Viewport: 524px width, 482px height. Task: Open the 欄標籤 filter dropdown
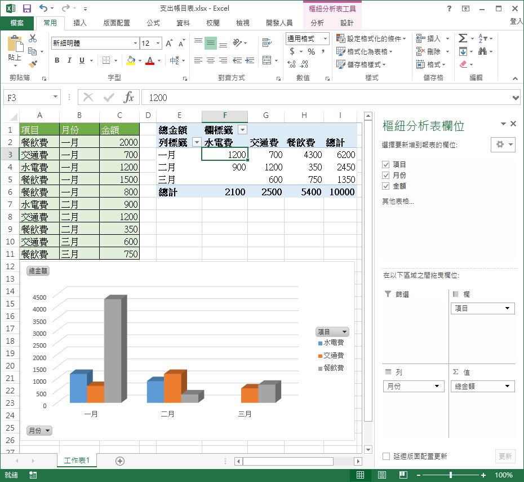[242, 130]
